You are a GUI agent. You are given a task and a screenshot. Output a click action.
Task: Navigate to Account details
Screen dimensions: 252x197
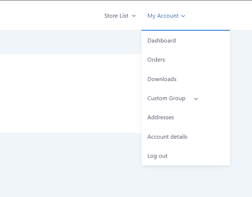pyautogui.click(x=167, y=137)
